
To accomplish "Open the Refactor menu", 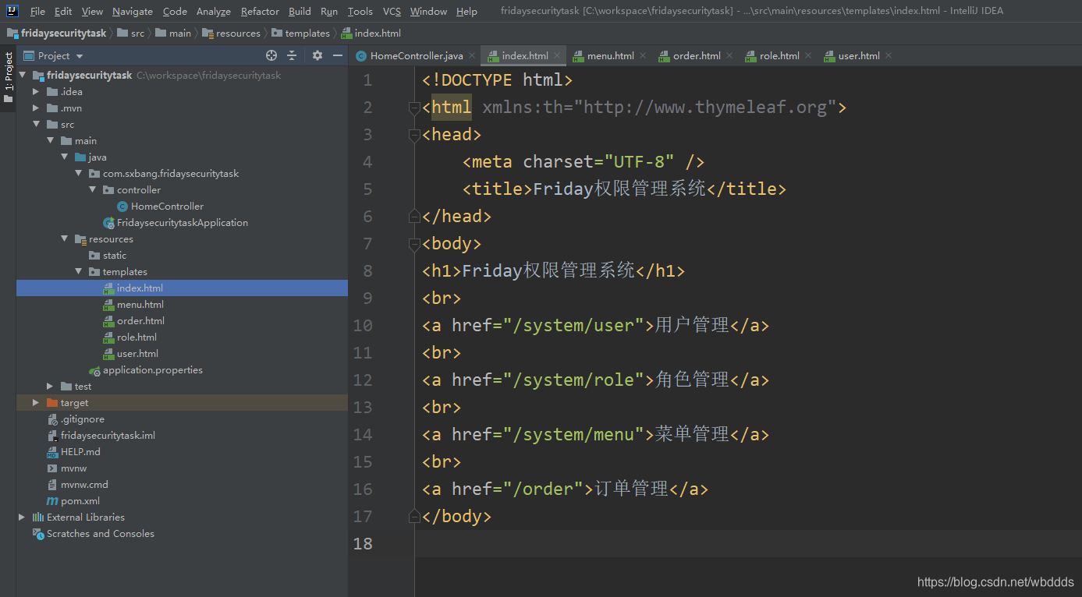I will (260, 11).
